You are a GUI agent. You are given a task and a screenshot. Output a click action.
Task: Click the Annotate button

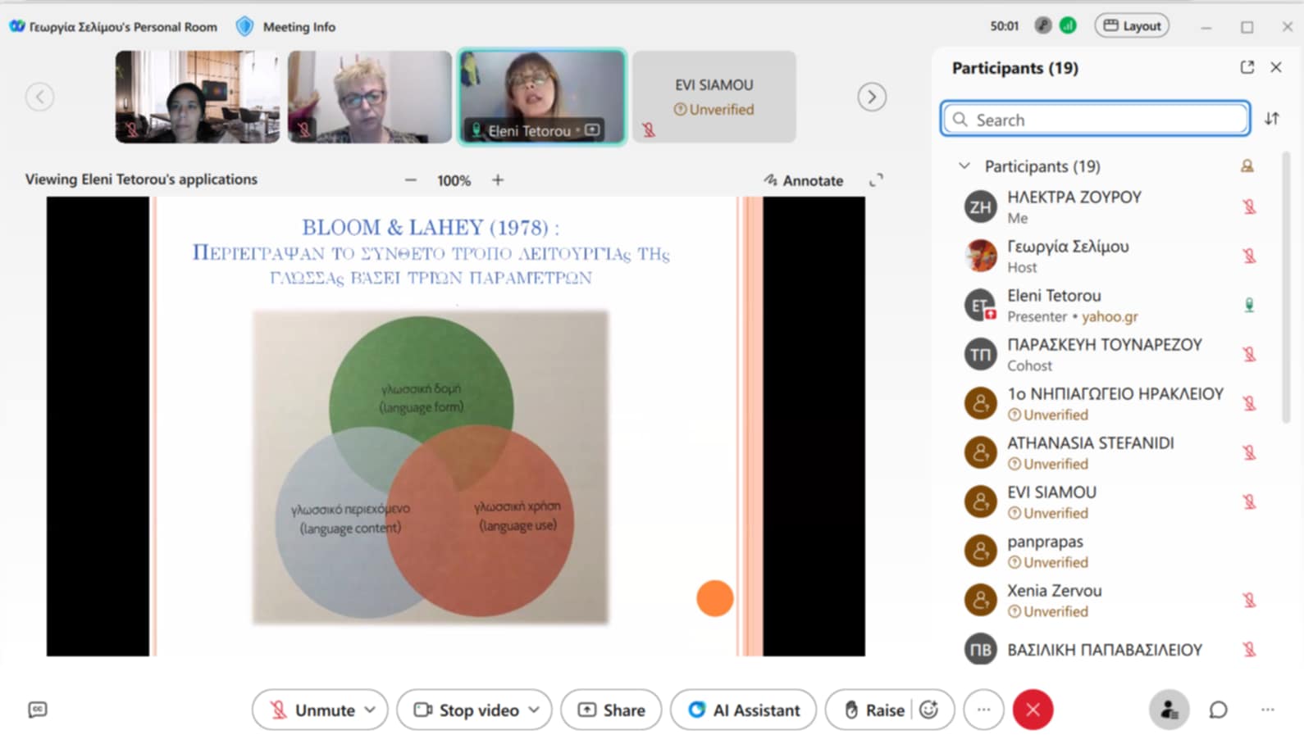pos(803,180)
